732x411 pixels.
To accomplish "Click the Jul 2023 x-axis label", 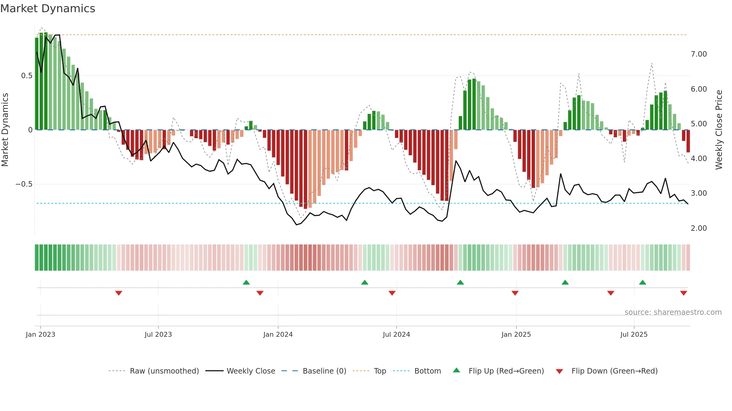I will [x=158, y=334].
